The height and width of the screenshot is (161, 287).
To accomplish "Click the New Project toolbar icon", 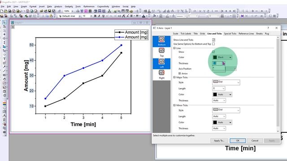I will coord(2,11).
